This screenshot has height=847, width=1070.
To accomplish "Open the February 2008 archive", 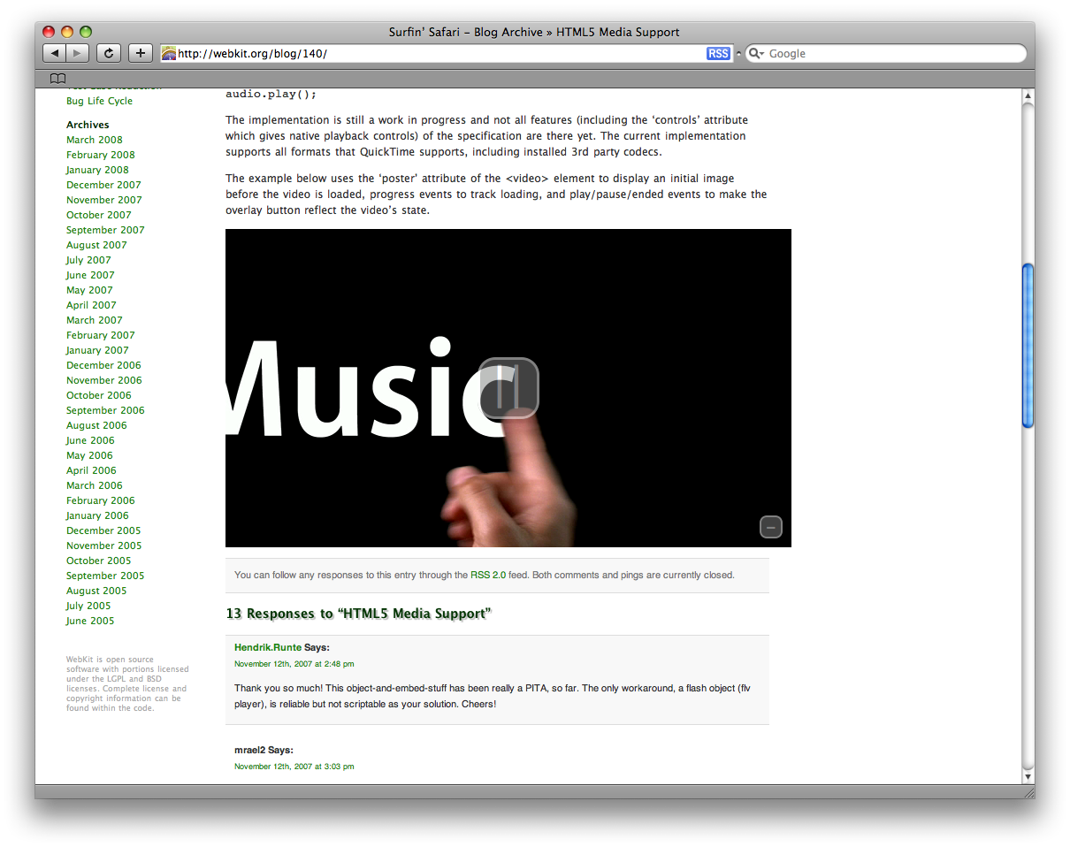I will pyautogui.click(x=101, y=155).
